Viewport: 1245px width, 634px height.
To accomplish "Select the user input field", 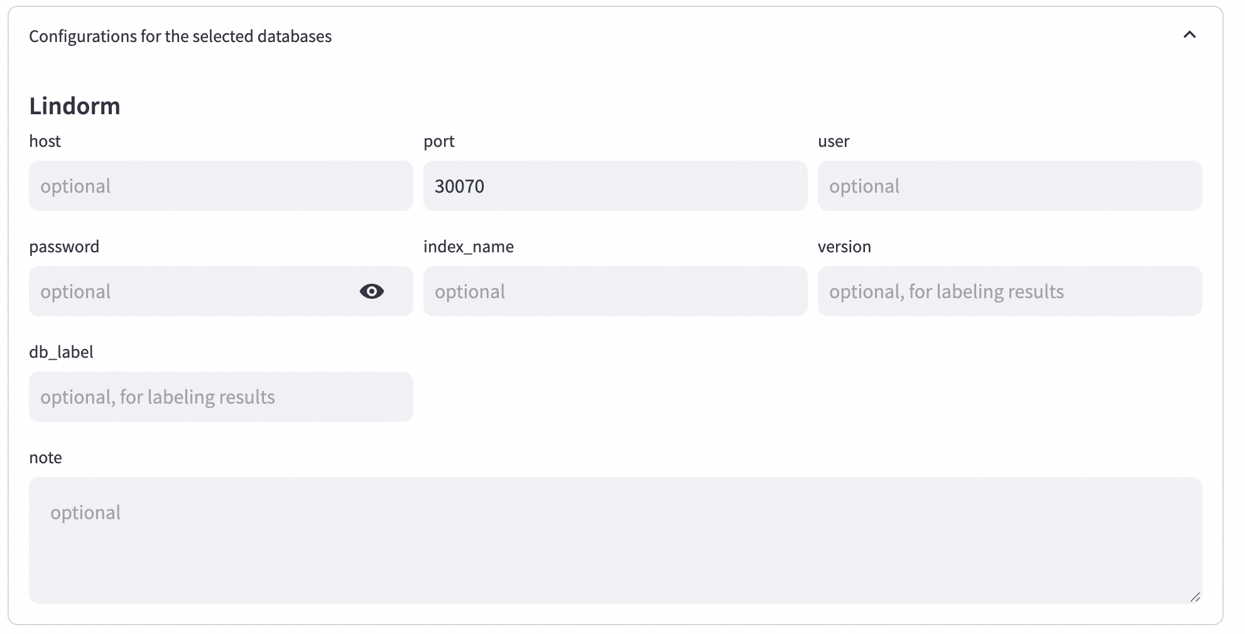I will (x=1009, y=186).
